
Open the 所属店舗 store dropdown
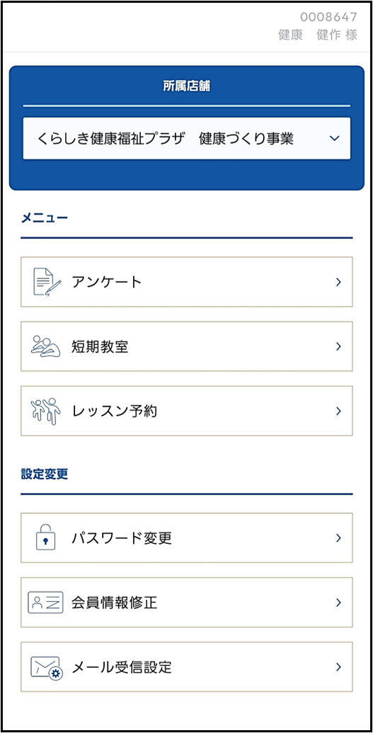point(187,138)
